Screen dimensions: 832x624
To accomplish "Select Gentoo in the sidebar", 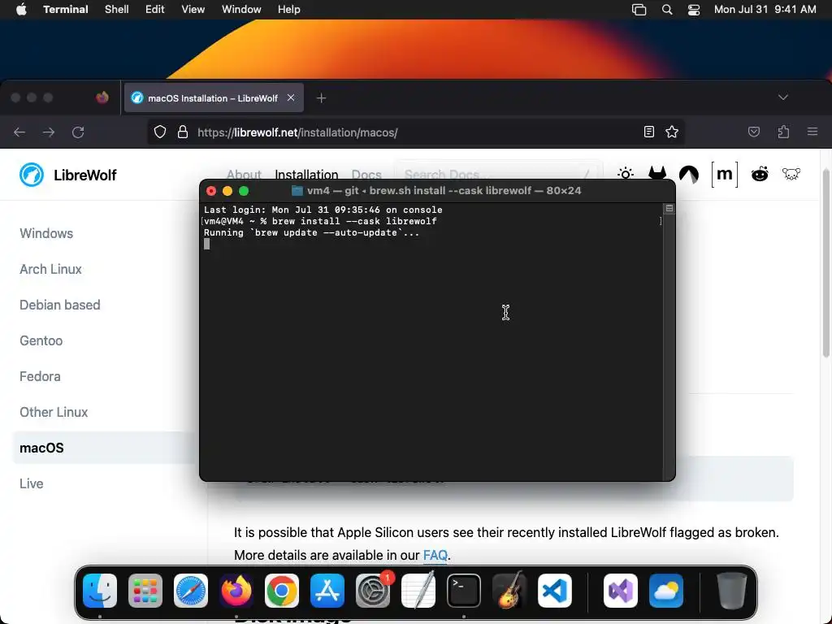I will click(41, 340).
